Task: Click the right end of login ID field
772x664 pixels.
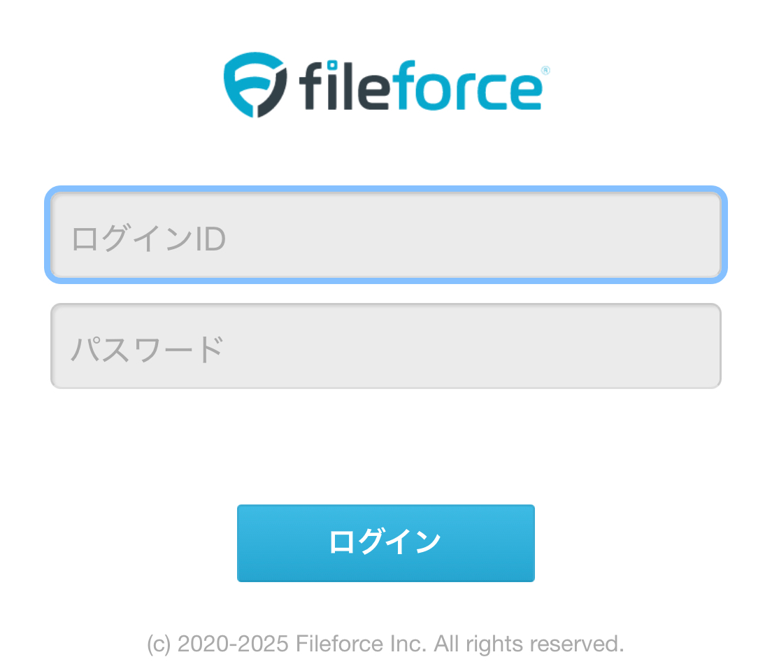Action: (x=692, y=236)
